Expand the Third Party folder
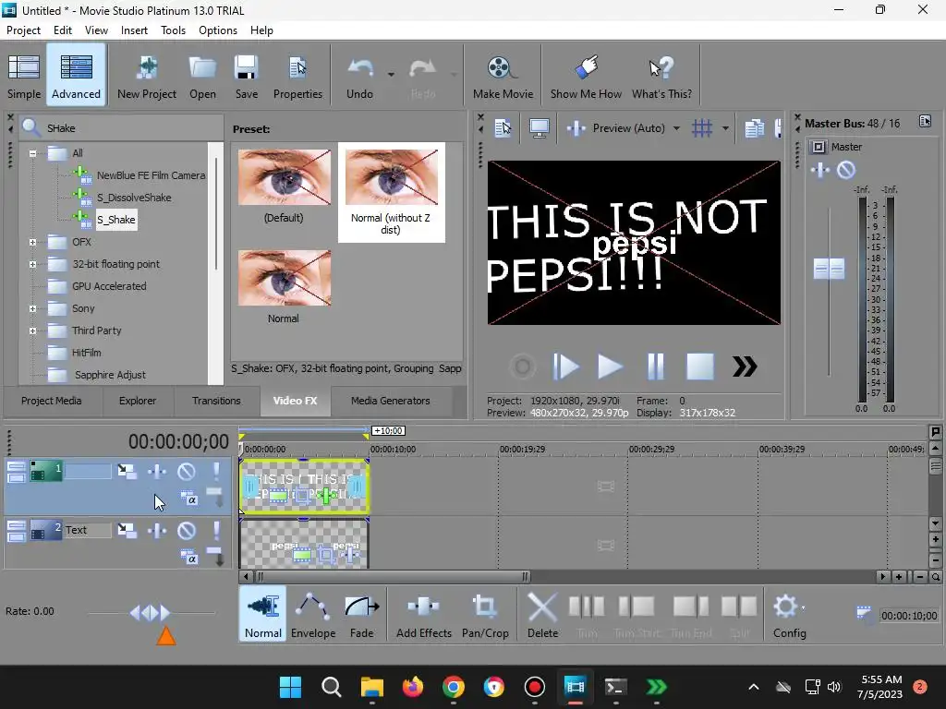Image resolution: width=946 pixels, height=709 pixels. pos(32,330)
